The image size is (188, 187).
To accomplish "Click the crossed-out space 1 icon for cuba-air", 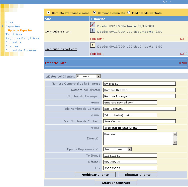I will (93, 25).
